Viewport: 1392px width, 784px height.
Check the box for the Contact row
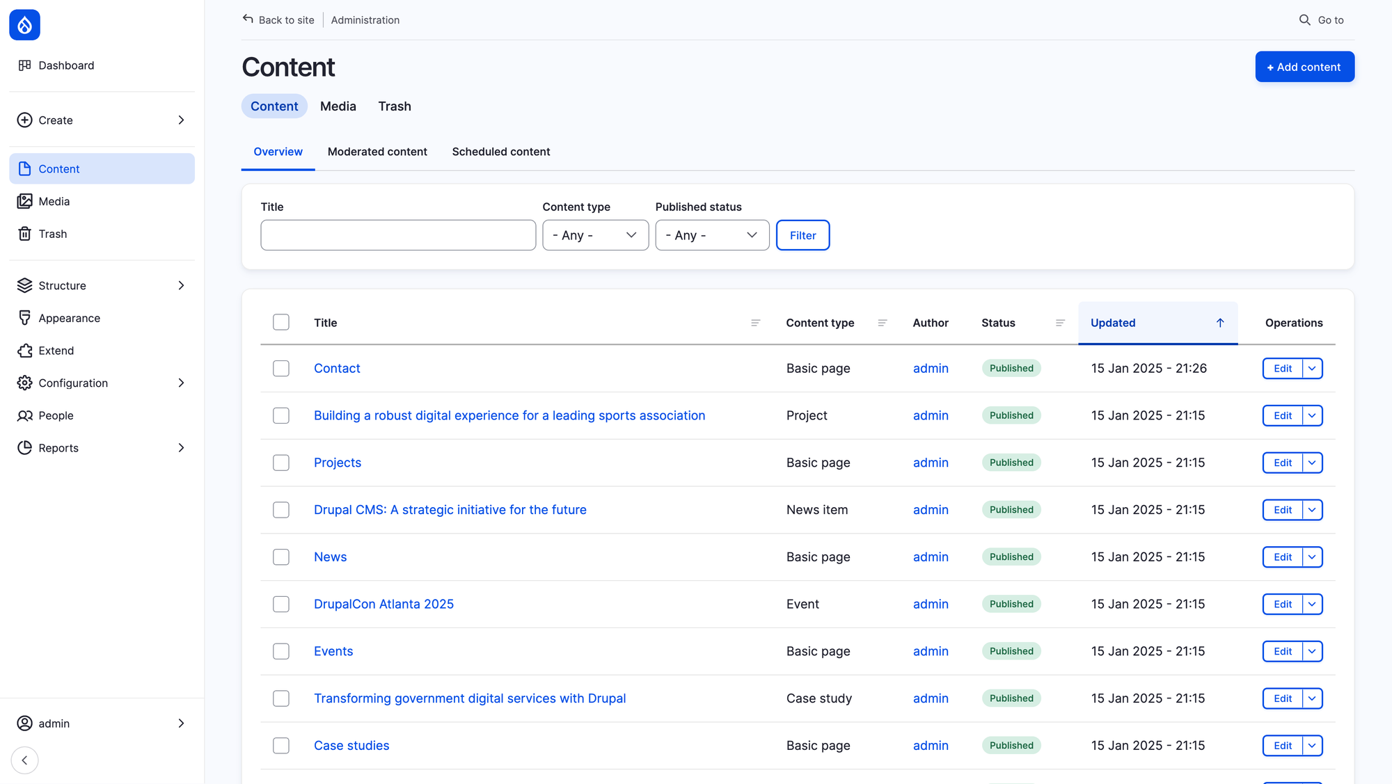tap(281, 369)
